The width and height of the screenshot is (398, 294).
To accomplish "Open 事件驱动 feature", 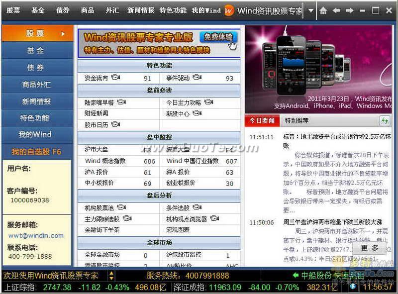I will pyautogui.click(x=178, y=78).
